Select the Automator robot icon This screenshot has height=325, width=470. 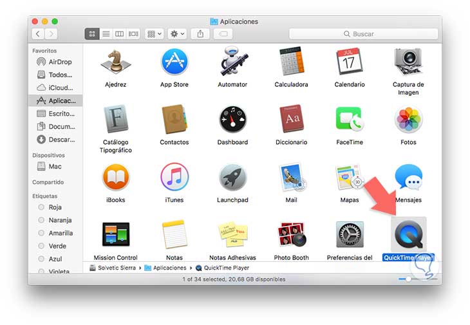[x=232, y=61]
